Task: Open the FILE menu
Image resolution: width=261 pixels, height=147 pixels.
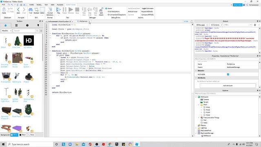Action: (x=3, y=4)
